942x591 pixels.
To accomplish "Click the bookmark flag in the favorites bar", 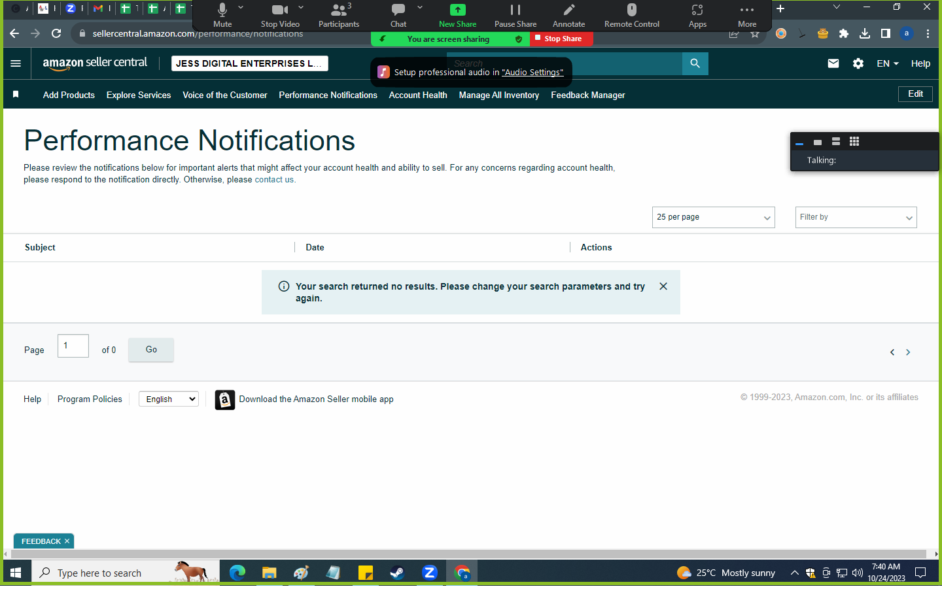I will click(x=16, y=95).
